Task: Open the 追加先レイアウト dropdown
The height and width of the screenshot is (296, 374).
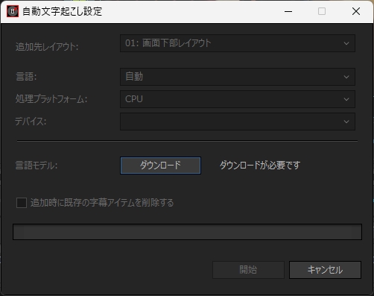Action: tap(238, 43)
